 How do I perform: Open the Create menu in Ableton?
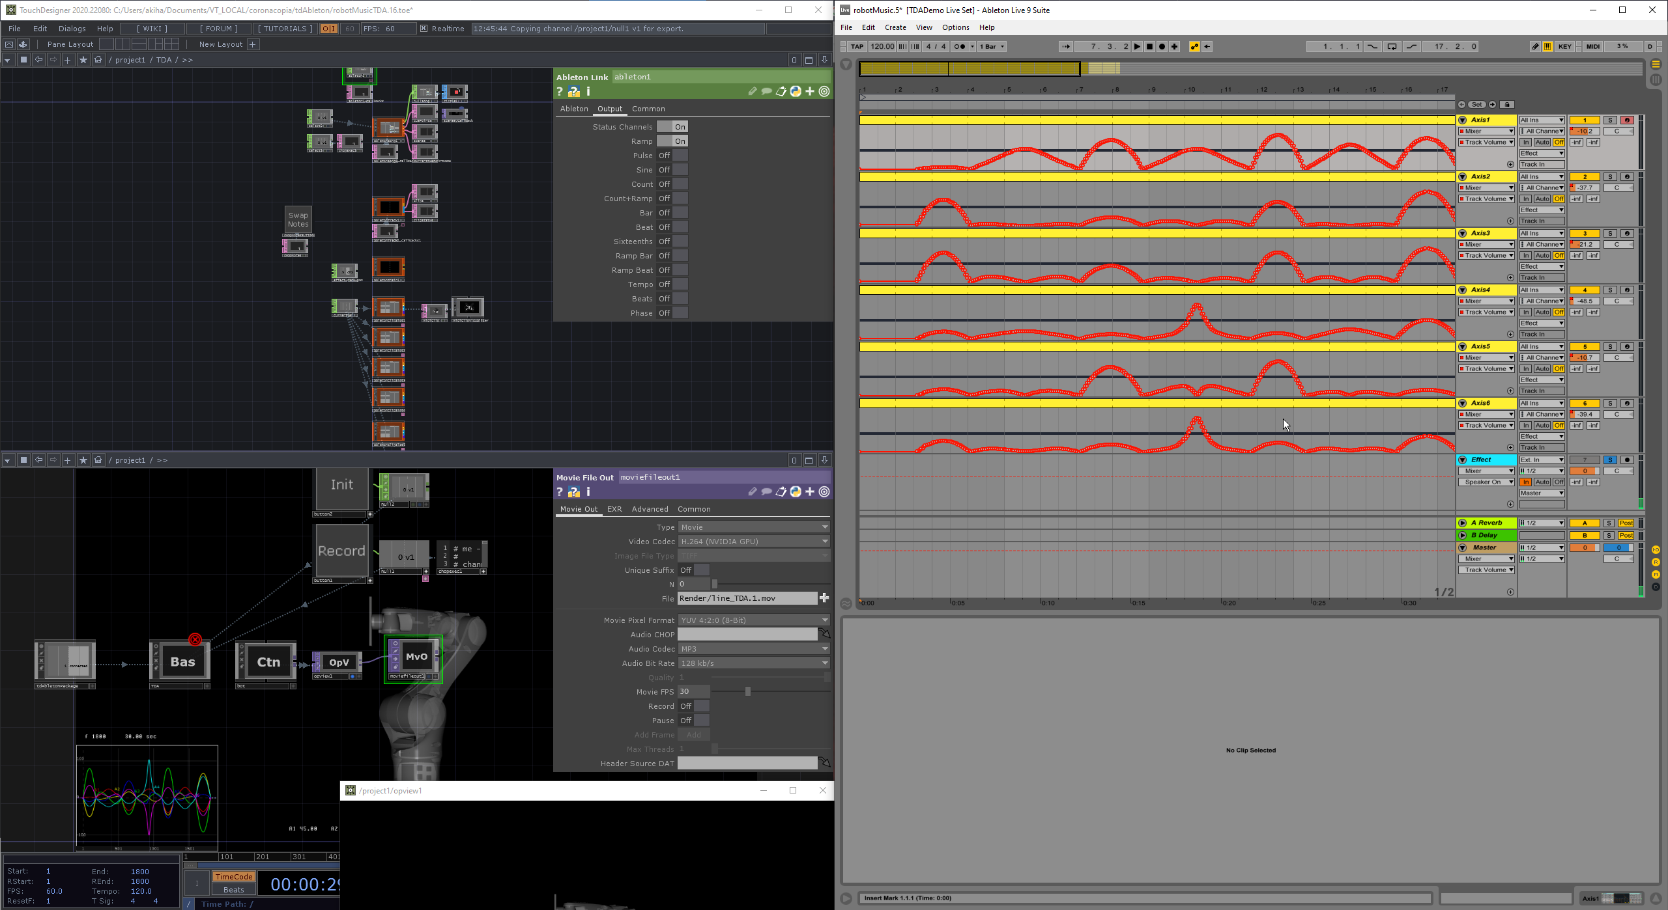(895, 27)
